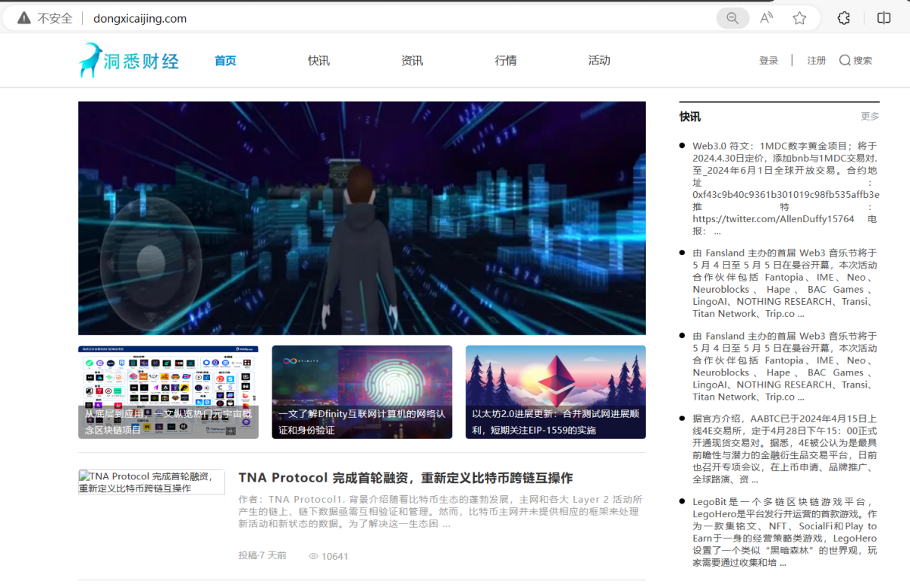This screenshot has height=584, width=910.
Task: Open split screen mode in the browser
Action: tap(885, 17)
